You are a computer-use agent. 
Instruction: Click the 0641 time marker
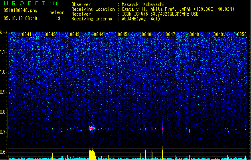27,34
